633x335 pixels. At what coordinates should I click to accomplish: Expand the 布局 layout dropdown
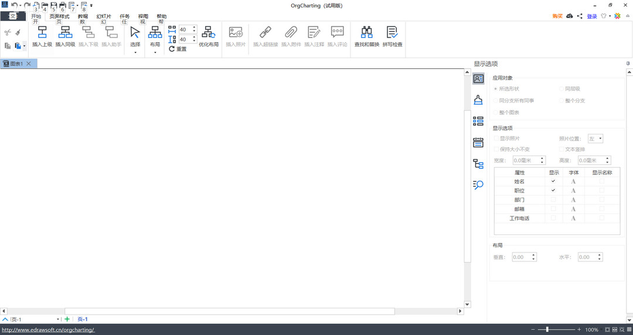click(155, 53)
